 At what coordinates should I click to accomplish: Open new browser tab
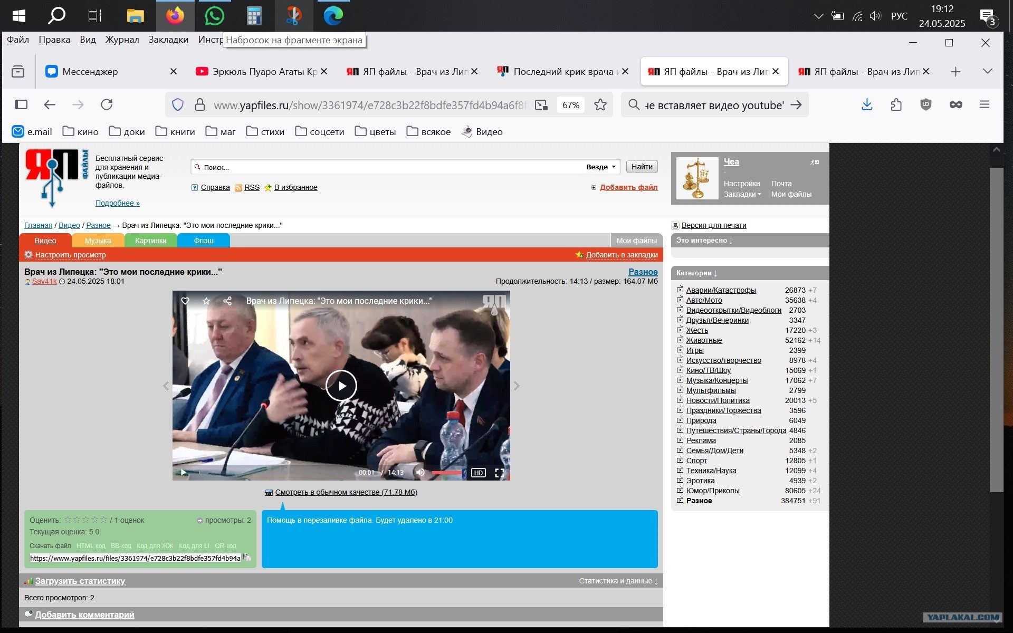coord(955,72)
